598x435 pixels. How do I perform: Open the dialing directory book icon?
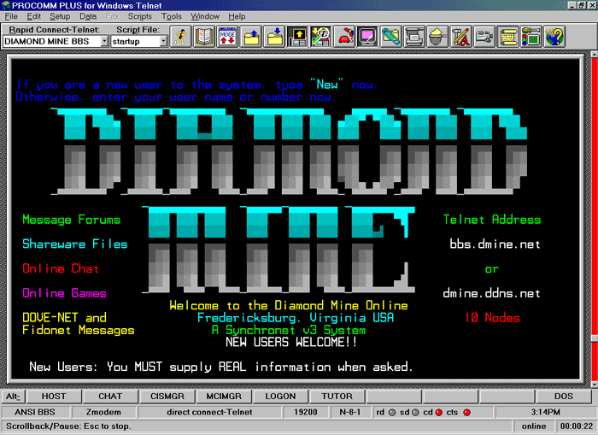pyautogui.click(x=205, y=36)
